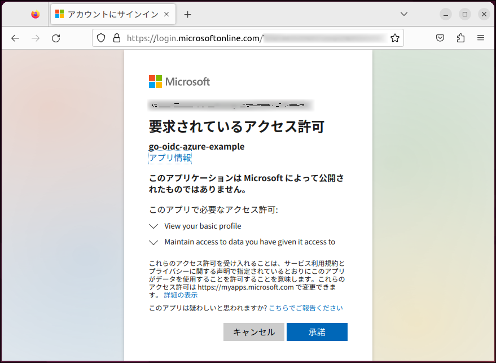Reload the page with the refresh icon

[56, 38]
